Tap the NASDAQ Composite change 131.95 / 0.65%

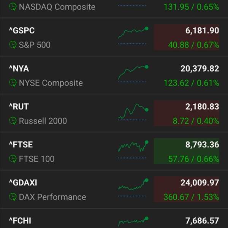[191, 7]
